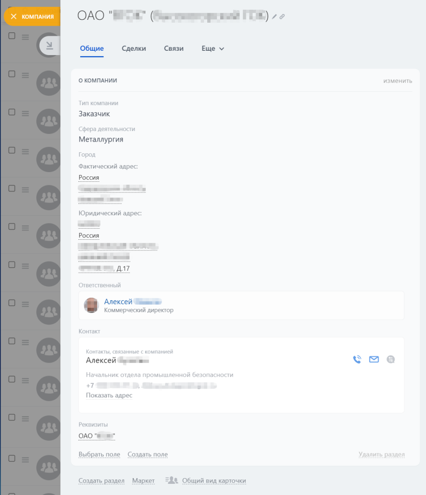The image size is (426, 495).
Task: Check the list checkbox level with Ответственный Алексей
Action: [x=12, y=302]
